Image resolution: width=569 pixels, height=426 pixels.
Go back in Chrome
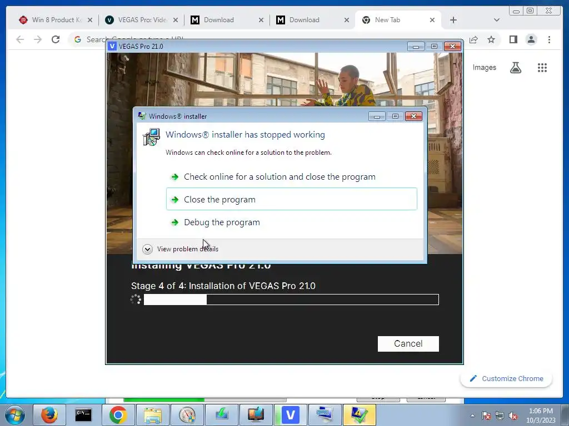[20, 39]
